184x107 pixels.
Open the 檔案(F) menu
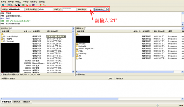(3, 2)
